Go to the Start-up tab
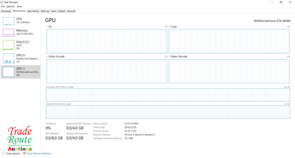 45,11
